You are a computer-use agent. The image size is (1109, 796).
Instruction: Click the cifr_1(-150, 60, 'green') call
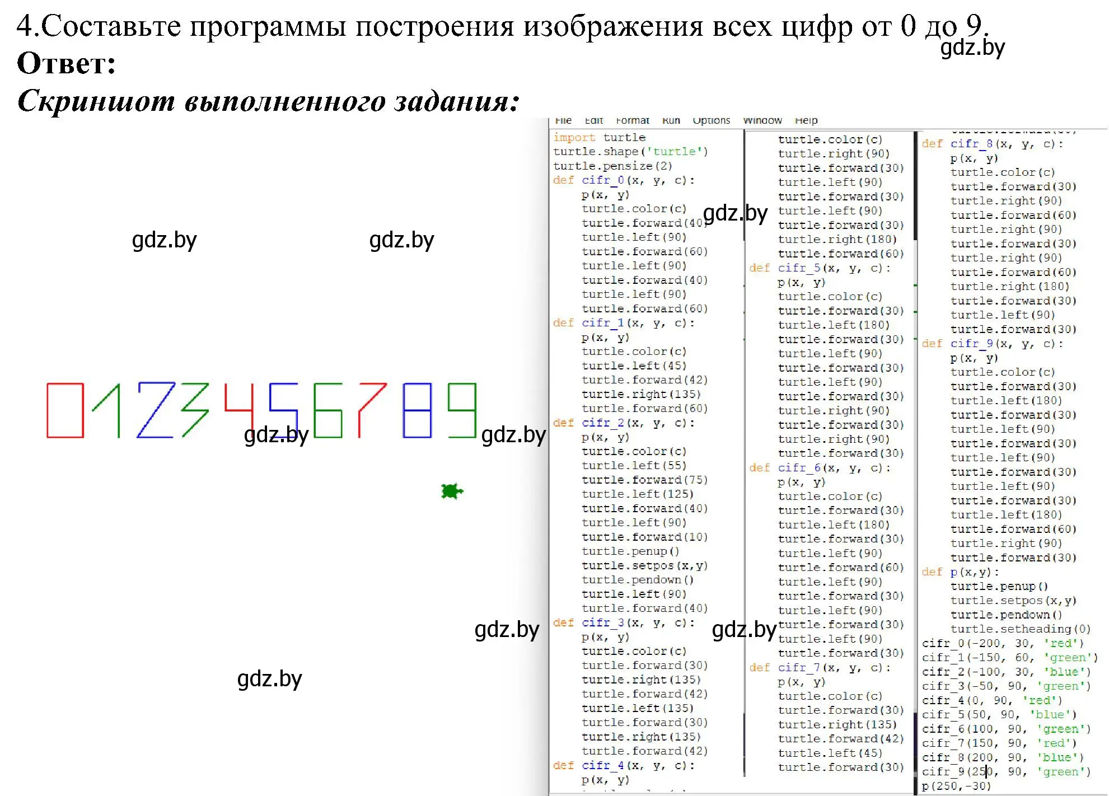1010,658
